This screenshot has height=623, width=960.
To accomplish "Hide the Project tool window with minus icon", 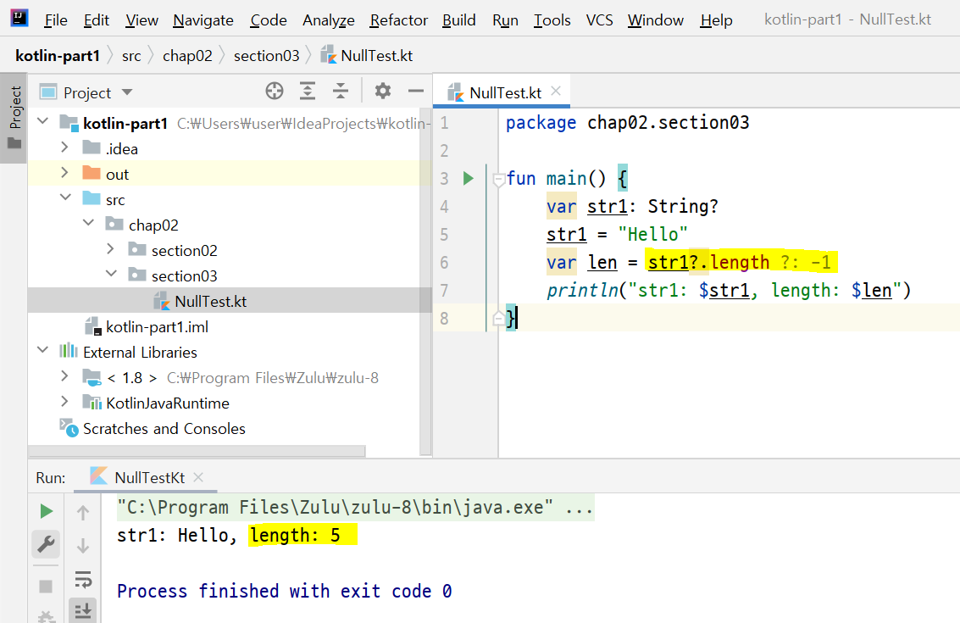I will click(416, 92).
